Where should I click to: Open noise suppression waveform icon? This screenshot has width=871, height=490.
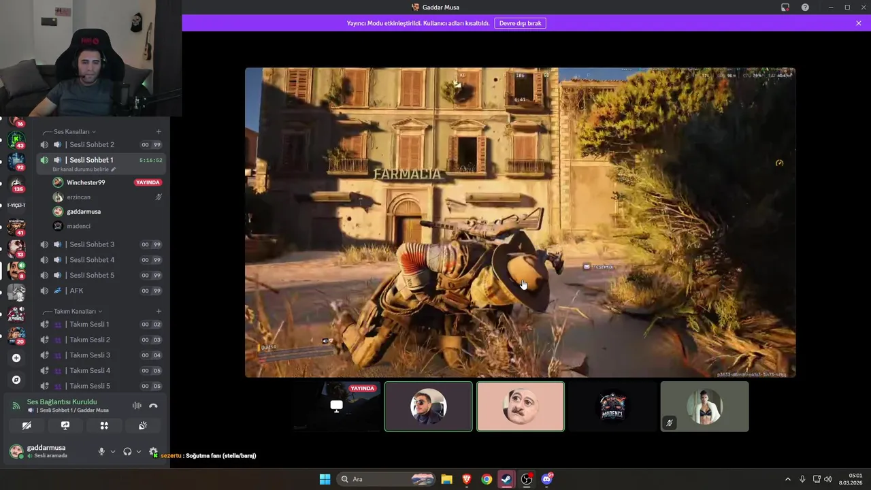click(137, 406)
